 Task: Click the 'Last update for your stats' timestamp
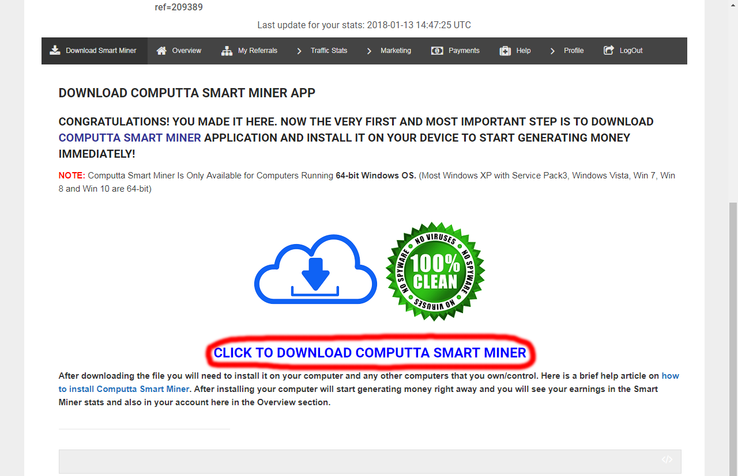[x=364, y=25]
